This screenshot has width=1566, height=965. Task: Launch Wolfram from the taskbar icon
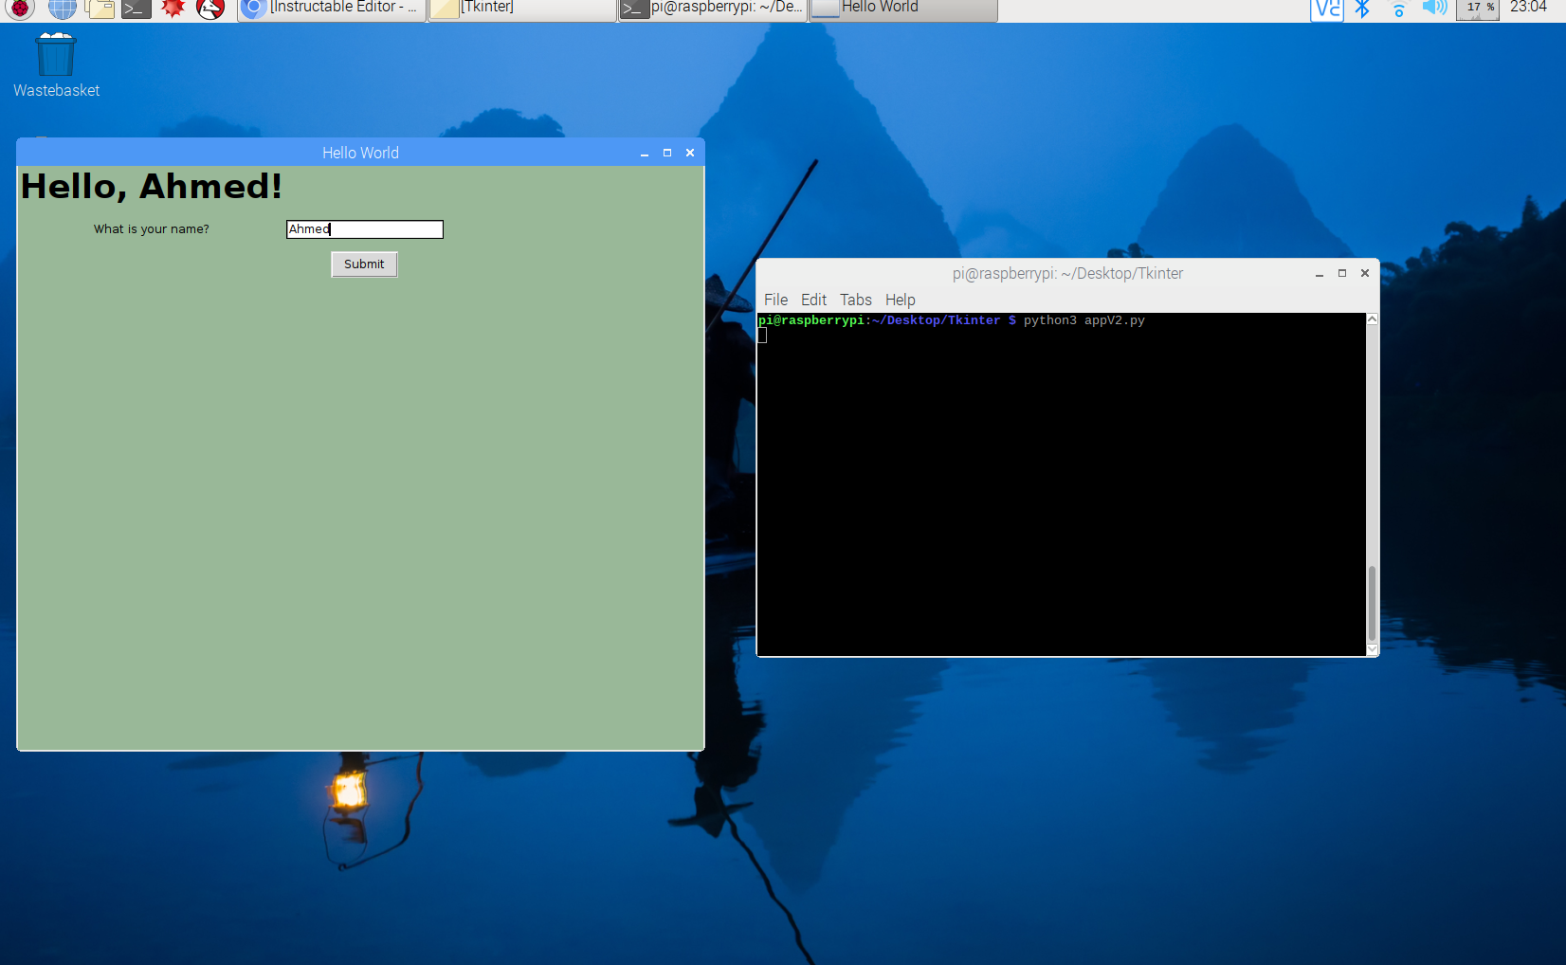[x=209, y=9]
